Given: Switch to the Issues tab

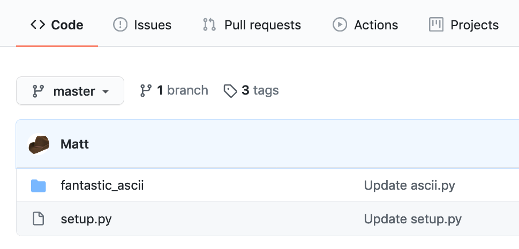Looking at the screenshot, I should [152, 25].
